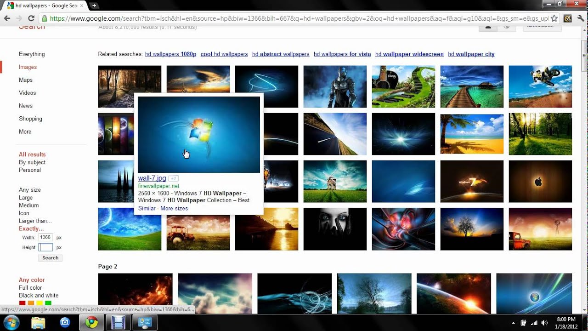Choose the Large size filter
This screenshot has height=331, width=588.
[x=26, y=198]
